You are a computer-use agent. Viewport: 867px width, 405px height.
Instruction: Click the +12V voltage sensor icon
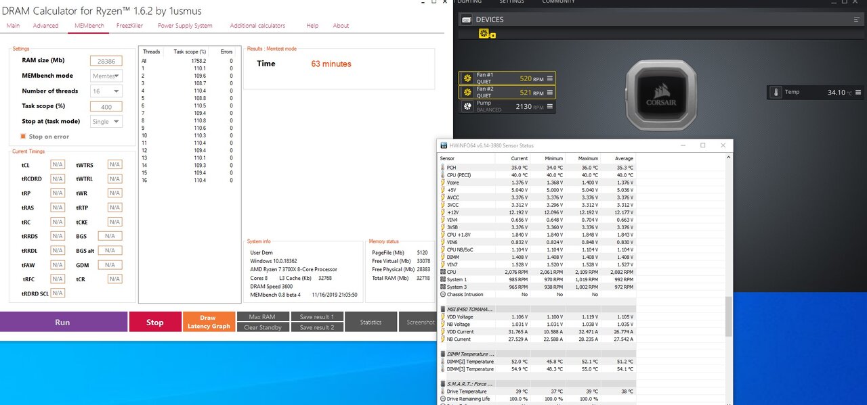tap(443, 212)
